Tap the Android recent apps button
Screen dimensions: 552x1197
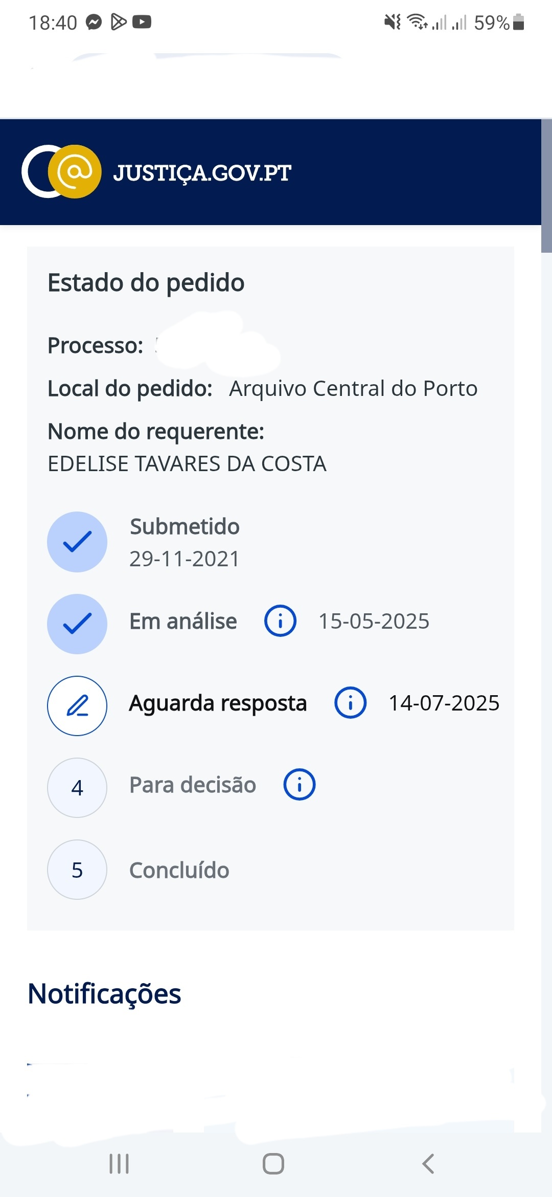pos(119,1164)
